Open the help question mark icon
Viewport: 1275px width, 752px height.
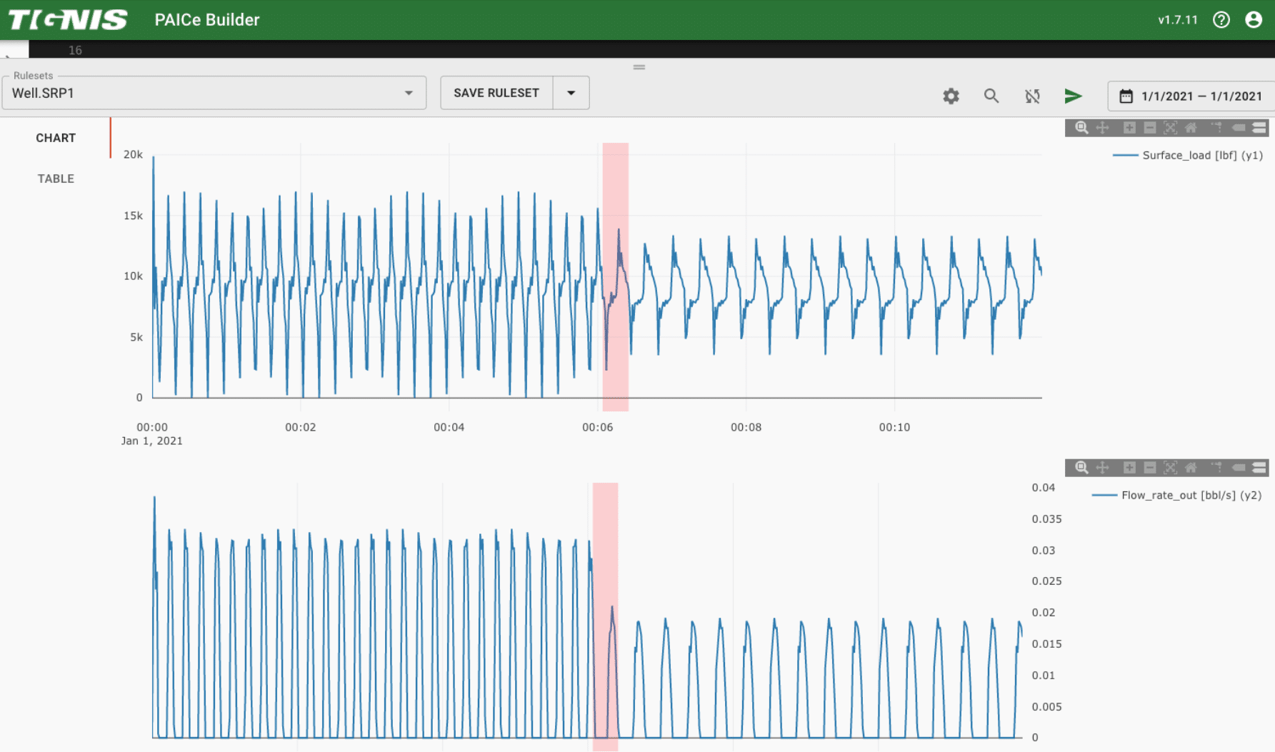(1221, 20)
